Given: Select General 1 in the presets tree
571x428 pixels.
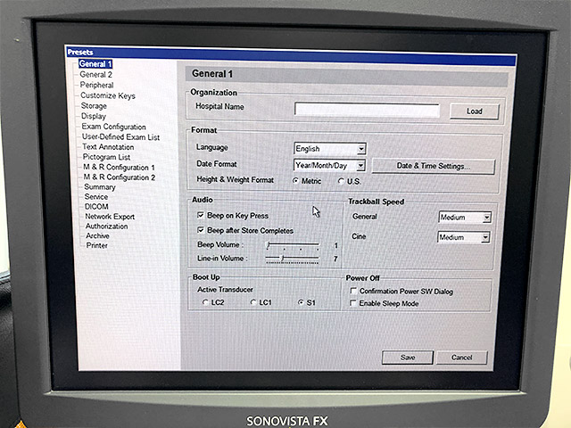Looking at the screenshot, I should (95, 64).
